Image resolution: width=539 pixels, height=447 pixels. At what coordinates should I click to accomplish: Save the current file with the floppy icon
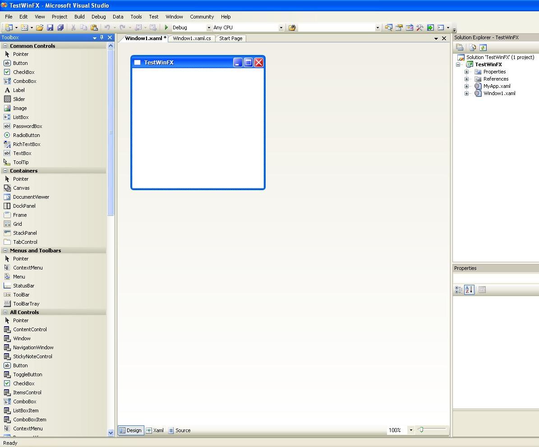[50, 27]
